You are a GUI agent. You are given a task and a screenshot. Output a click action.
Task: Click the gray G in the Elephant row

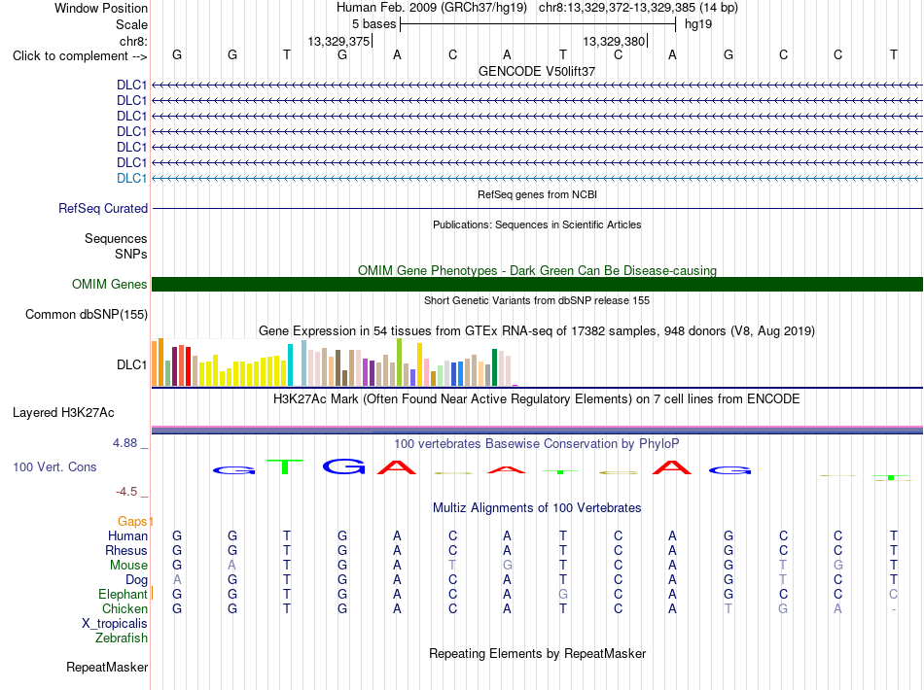pos(563,594)
